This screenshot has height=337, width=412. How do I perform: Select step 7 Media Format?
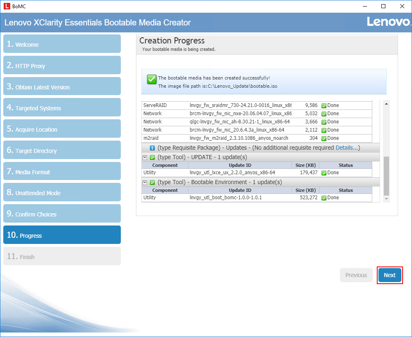pyautogui.click(x=62, y=171)
